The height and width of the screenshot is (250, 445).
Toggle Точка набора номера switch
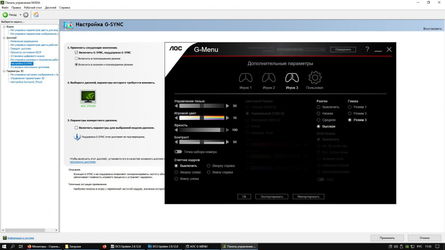178,152
